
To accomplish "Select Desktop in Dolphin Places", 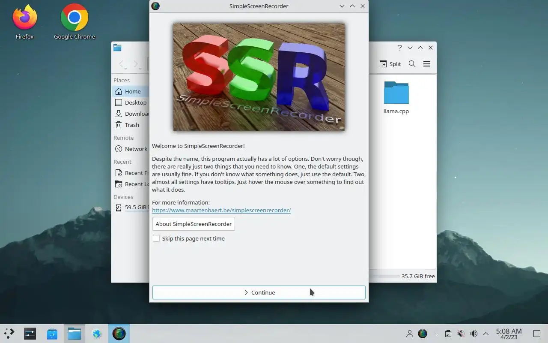I will coord(131,102).
